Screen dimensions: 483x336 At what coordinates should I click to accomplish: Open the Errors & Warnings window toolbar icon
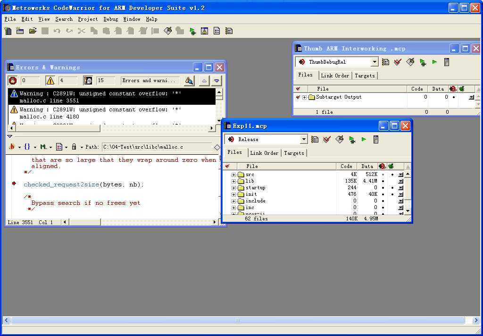click(x=205, y=31)
